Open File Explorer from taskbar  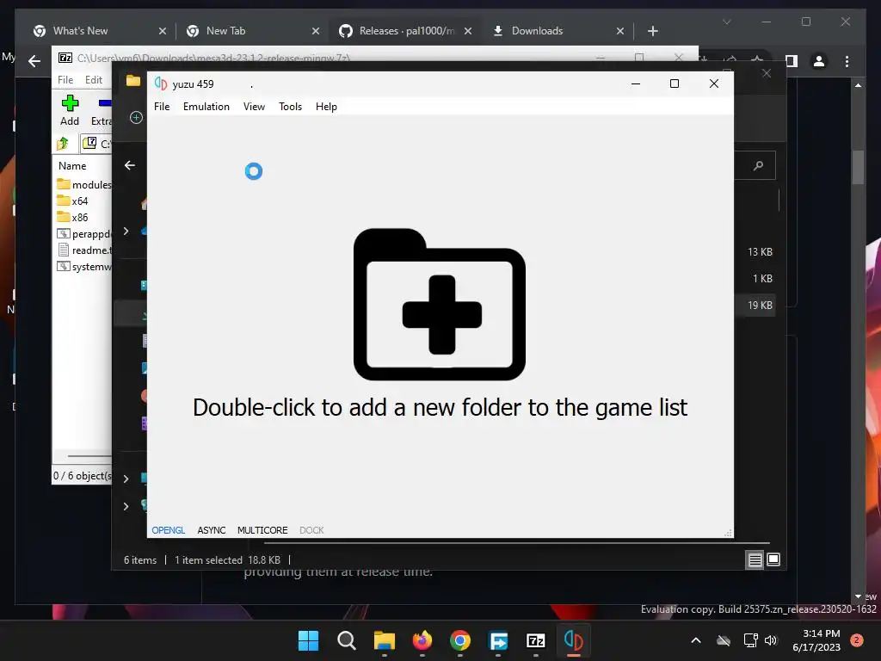385,640
